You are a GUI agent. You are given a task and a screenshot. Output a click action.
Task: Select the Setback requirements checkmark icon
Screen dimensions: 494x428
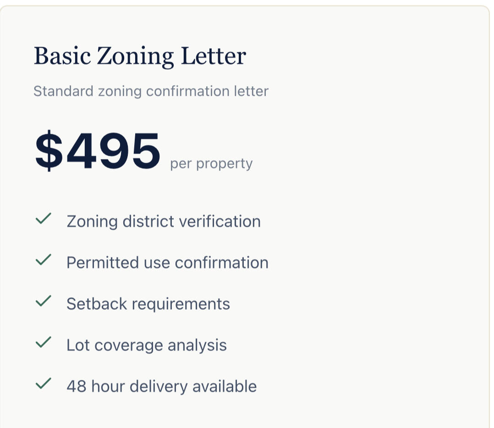pos(43,302)
